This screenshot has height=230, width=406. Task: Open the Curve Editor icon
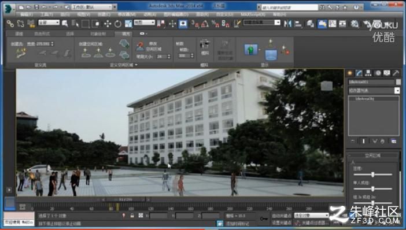(332, 24)
